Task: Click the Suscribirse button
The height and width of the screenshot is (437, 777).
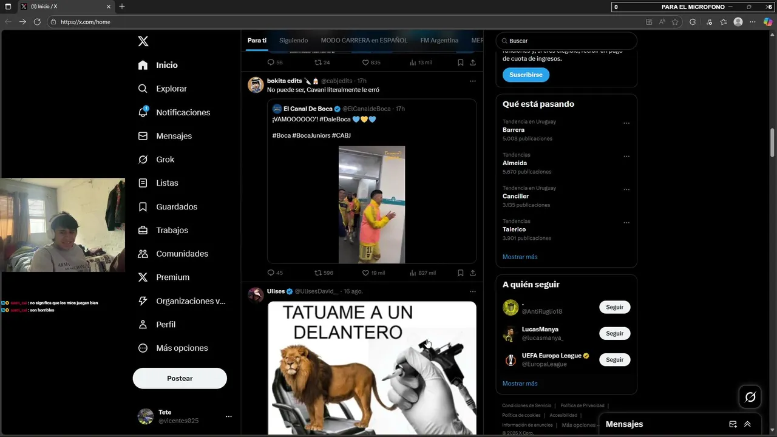Action: click(x=526, y=75)
